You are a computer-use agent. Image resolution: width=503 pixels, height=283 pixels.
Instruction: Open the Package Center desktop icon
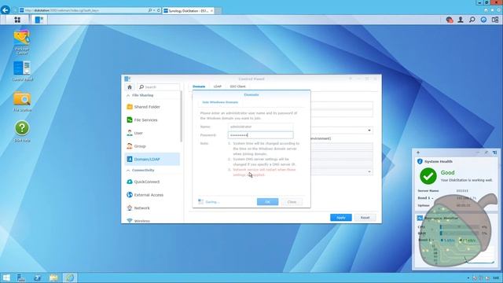(x=22, y=42)
